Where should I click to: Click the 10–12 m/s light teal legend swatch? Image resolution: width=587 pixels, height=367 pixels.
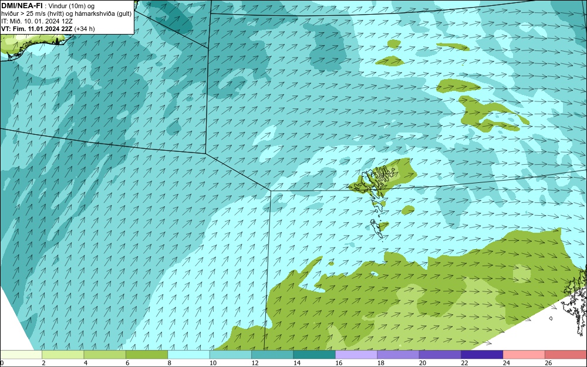coord(231,355)
